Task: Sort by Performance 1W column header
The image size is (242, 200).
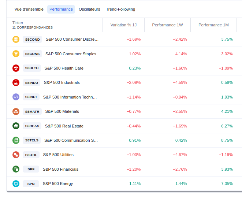Action: click(x=167, y=25)
